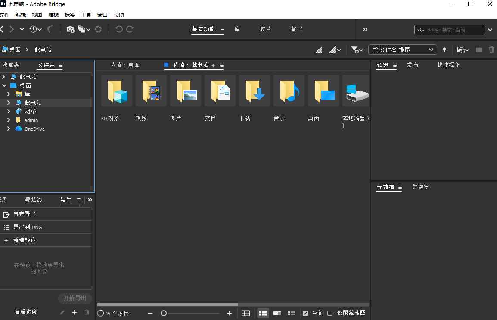Click 新建预设 button
497x320 pixels.
coord(46,240)
